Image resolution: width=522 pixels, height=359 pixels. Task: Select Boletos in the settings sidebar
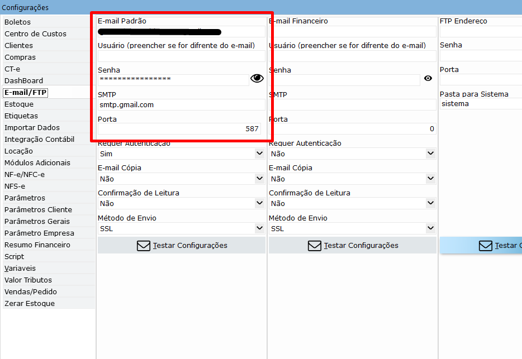[x=18, y=22]
